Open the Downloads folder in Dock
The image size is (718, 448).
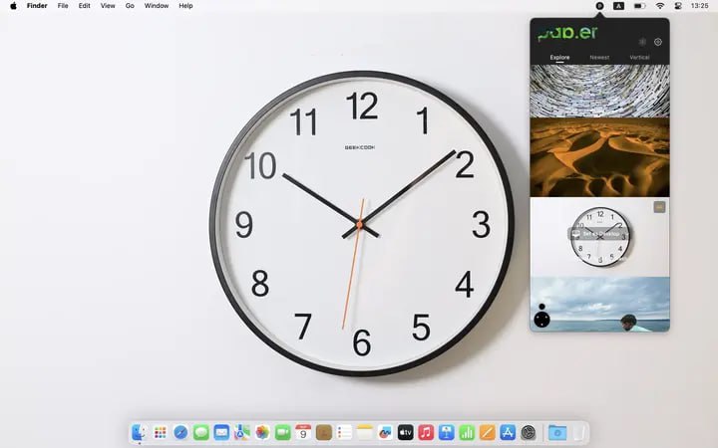click(557, 432)
